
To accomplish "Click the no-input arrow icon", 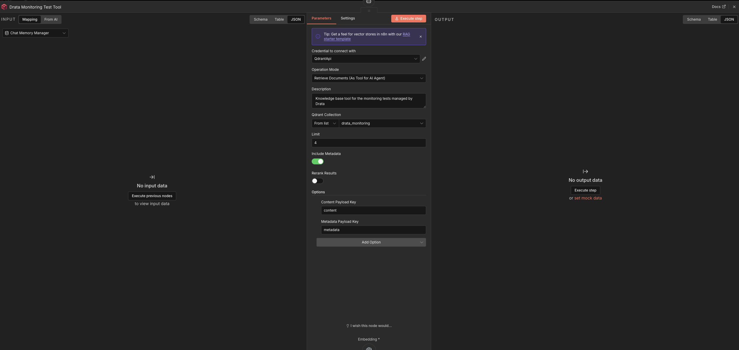I will click(152, 177).
